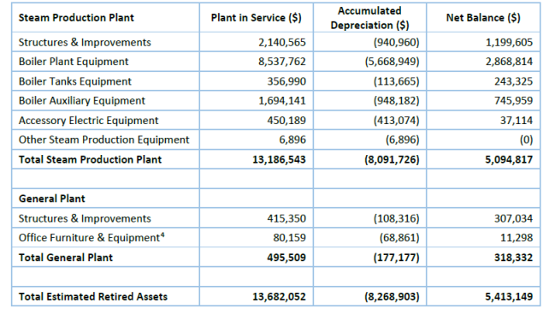The image size is (549, 309).
Task: Select Other Steam Production Equipment label
Action: (x=104, y=140)
